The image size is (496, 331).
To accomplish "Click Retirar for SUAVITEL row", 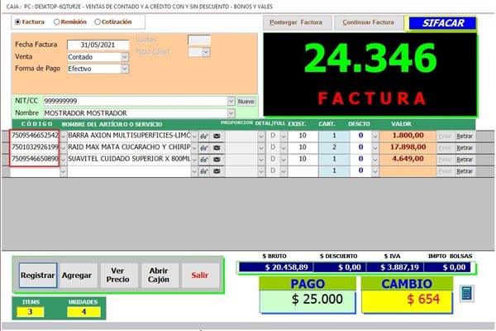I will coord(465,160).
